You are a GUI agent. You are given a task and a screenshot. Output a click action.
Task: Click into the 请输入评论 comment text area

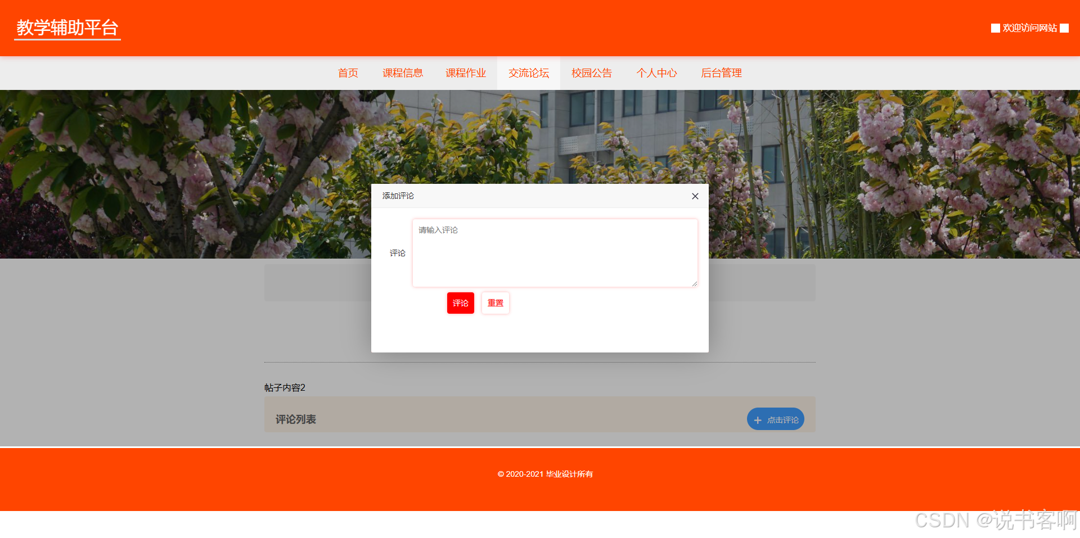coord(555,253)
